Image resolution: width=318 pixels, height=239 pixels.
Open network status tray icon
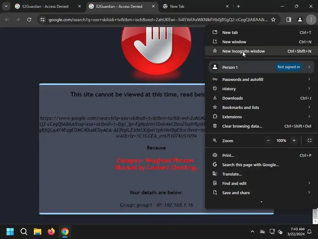pos(272,232)
